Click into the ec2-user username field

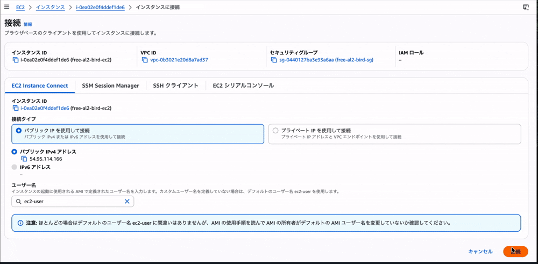pos(73,202)
